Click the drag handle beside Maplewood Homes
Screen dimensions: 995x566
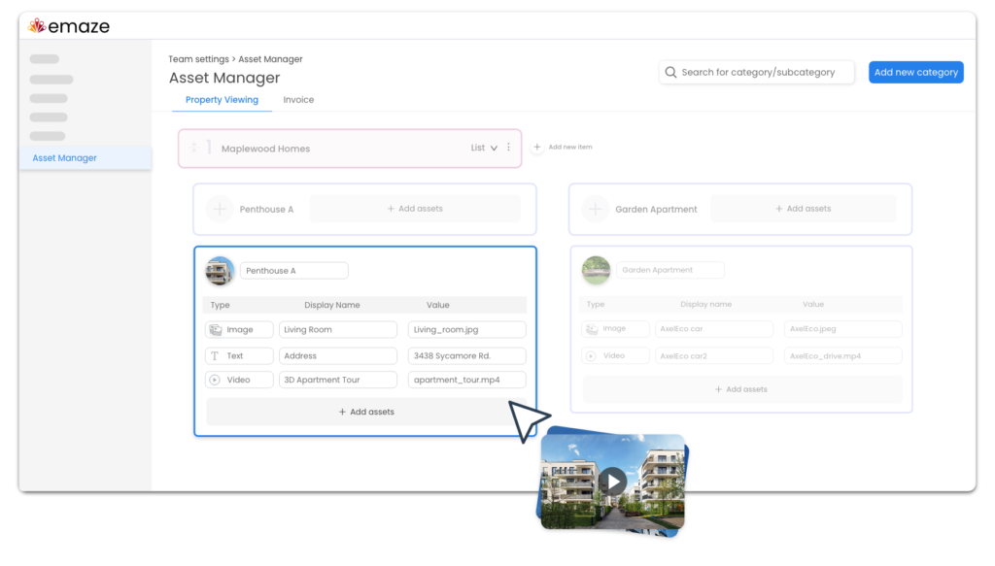click(x=194, y=148)
